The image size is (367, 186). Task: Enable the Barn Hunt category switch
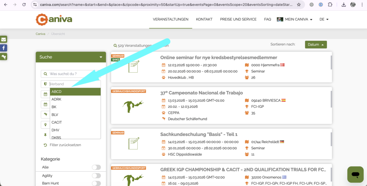click(x=96, y=183)
